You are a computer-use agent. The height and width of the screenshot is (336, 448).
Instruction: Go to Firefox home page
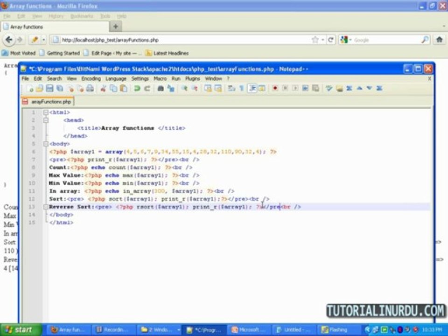click(440, 40)
